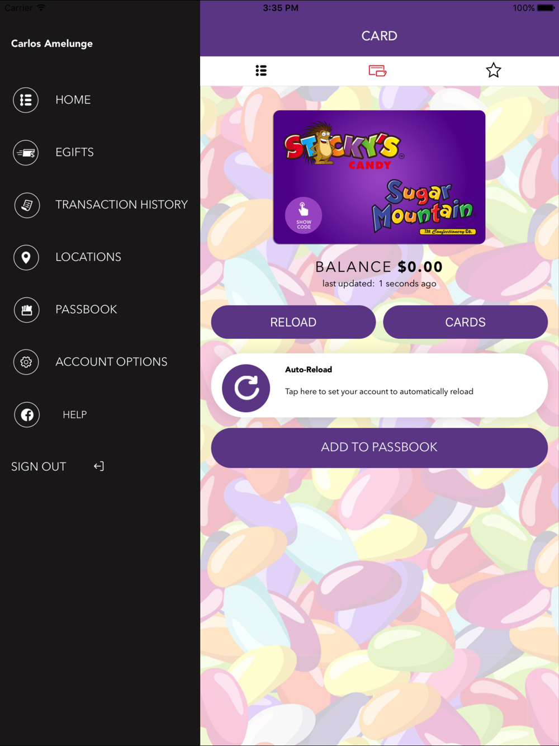Open the TRANSACTION HISTORY menu item
This screenshot has height=746, width=559.
click(122, 205)
